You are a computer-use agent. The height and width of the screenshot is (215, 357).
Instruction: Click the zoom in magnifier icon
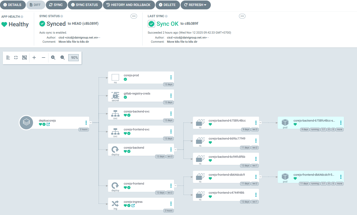point(53,58)
